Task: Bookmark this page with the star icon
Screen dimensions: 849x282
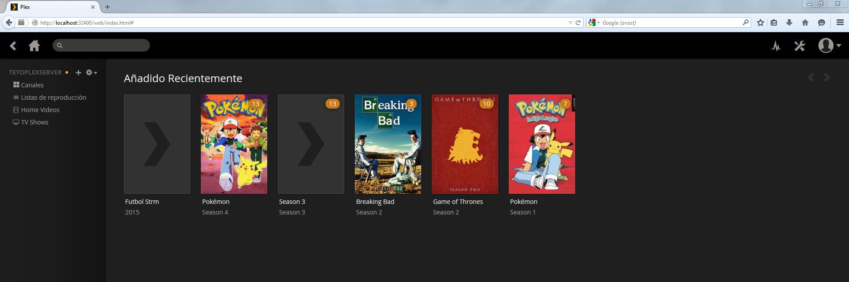Action: (x=761, y=23)
